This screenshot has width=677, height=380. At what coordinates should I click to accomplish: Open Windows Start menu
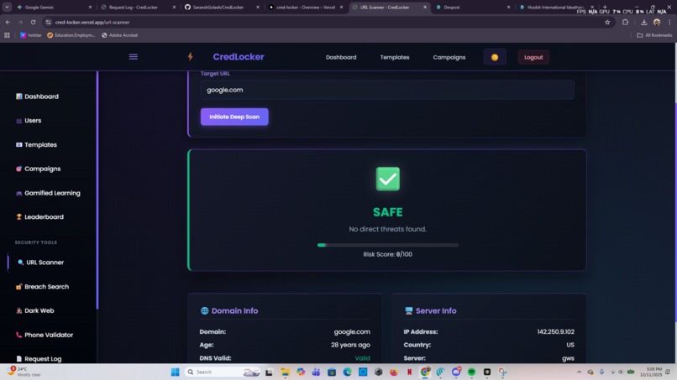(175, 372)
